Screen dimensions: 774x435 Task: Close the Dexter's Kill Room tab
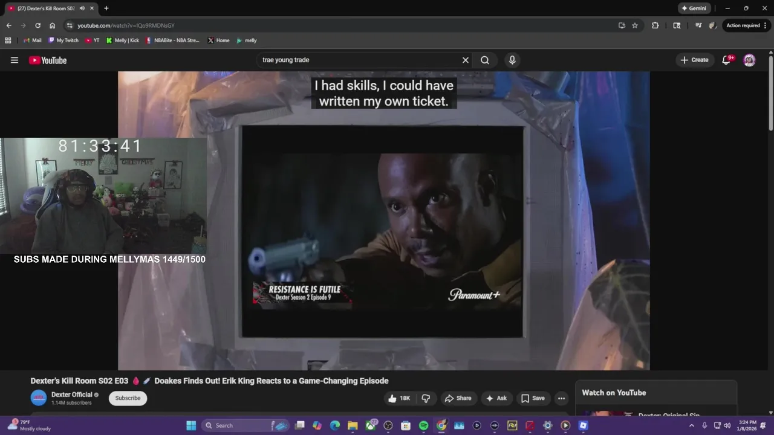[91, 8]
